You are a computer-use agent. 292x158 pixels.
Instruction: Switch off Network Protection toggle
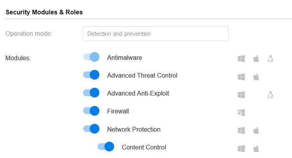(91, 128)
